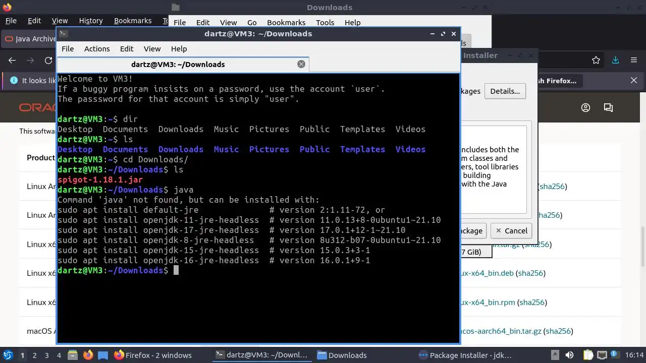Open sha256 link beside x64_bin.deb
This screenshot has width=646, height=363.
tap(531, 273)
